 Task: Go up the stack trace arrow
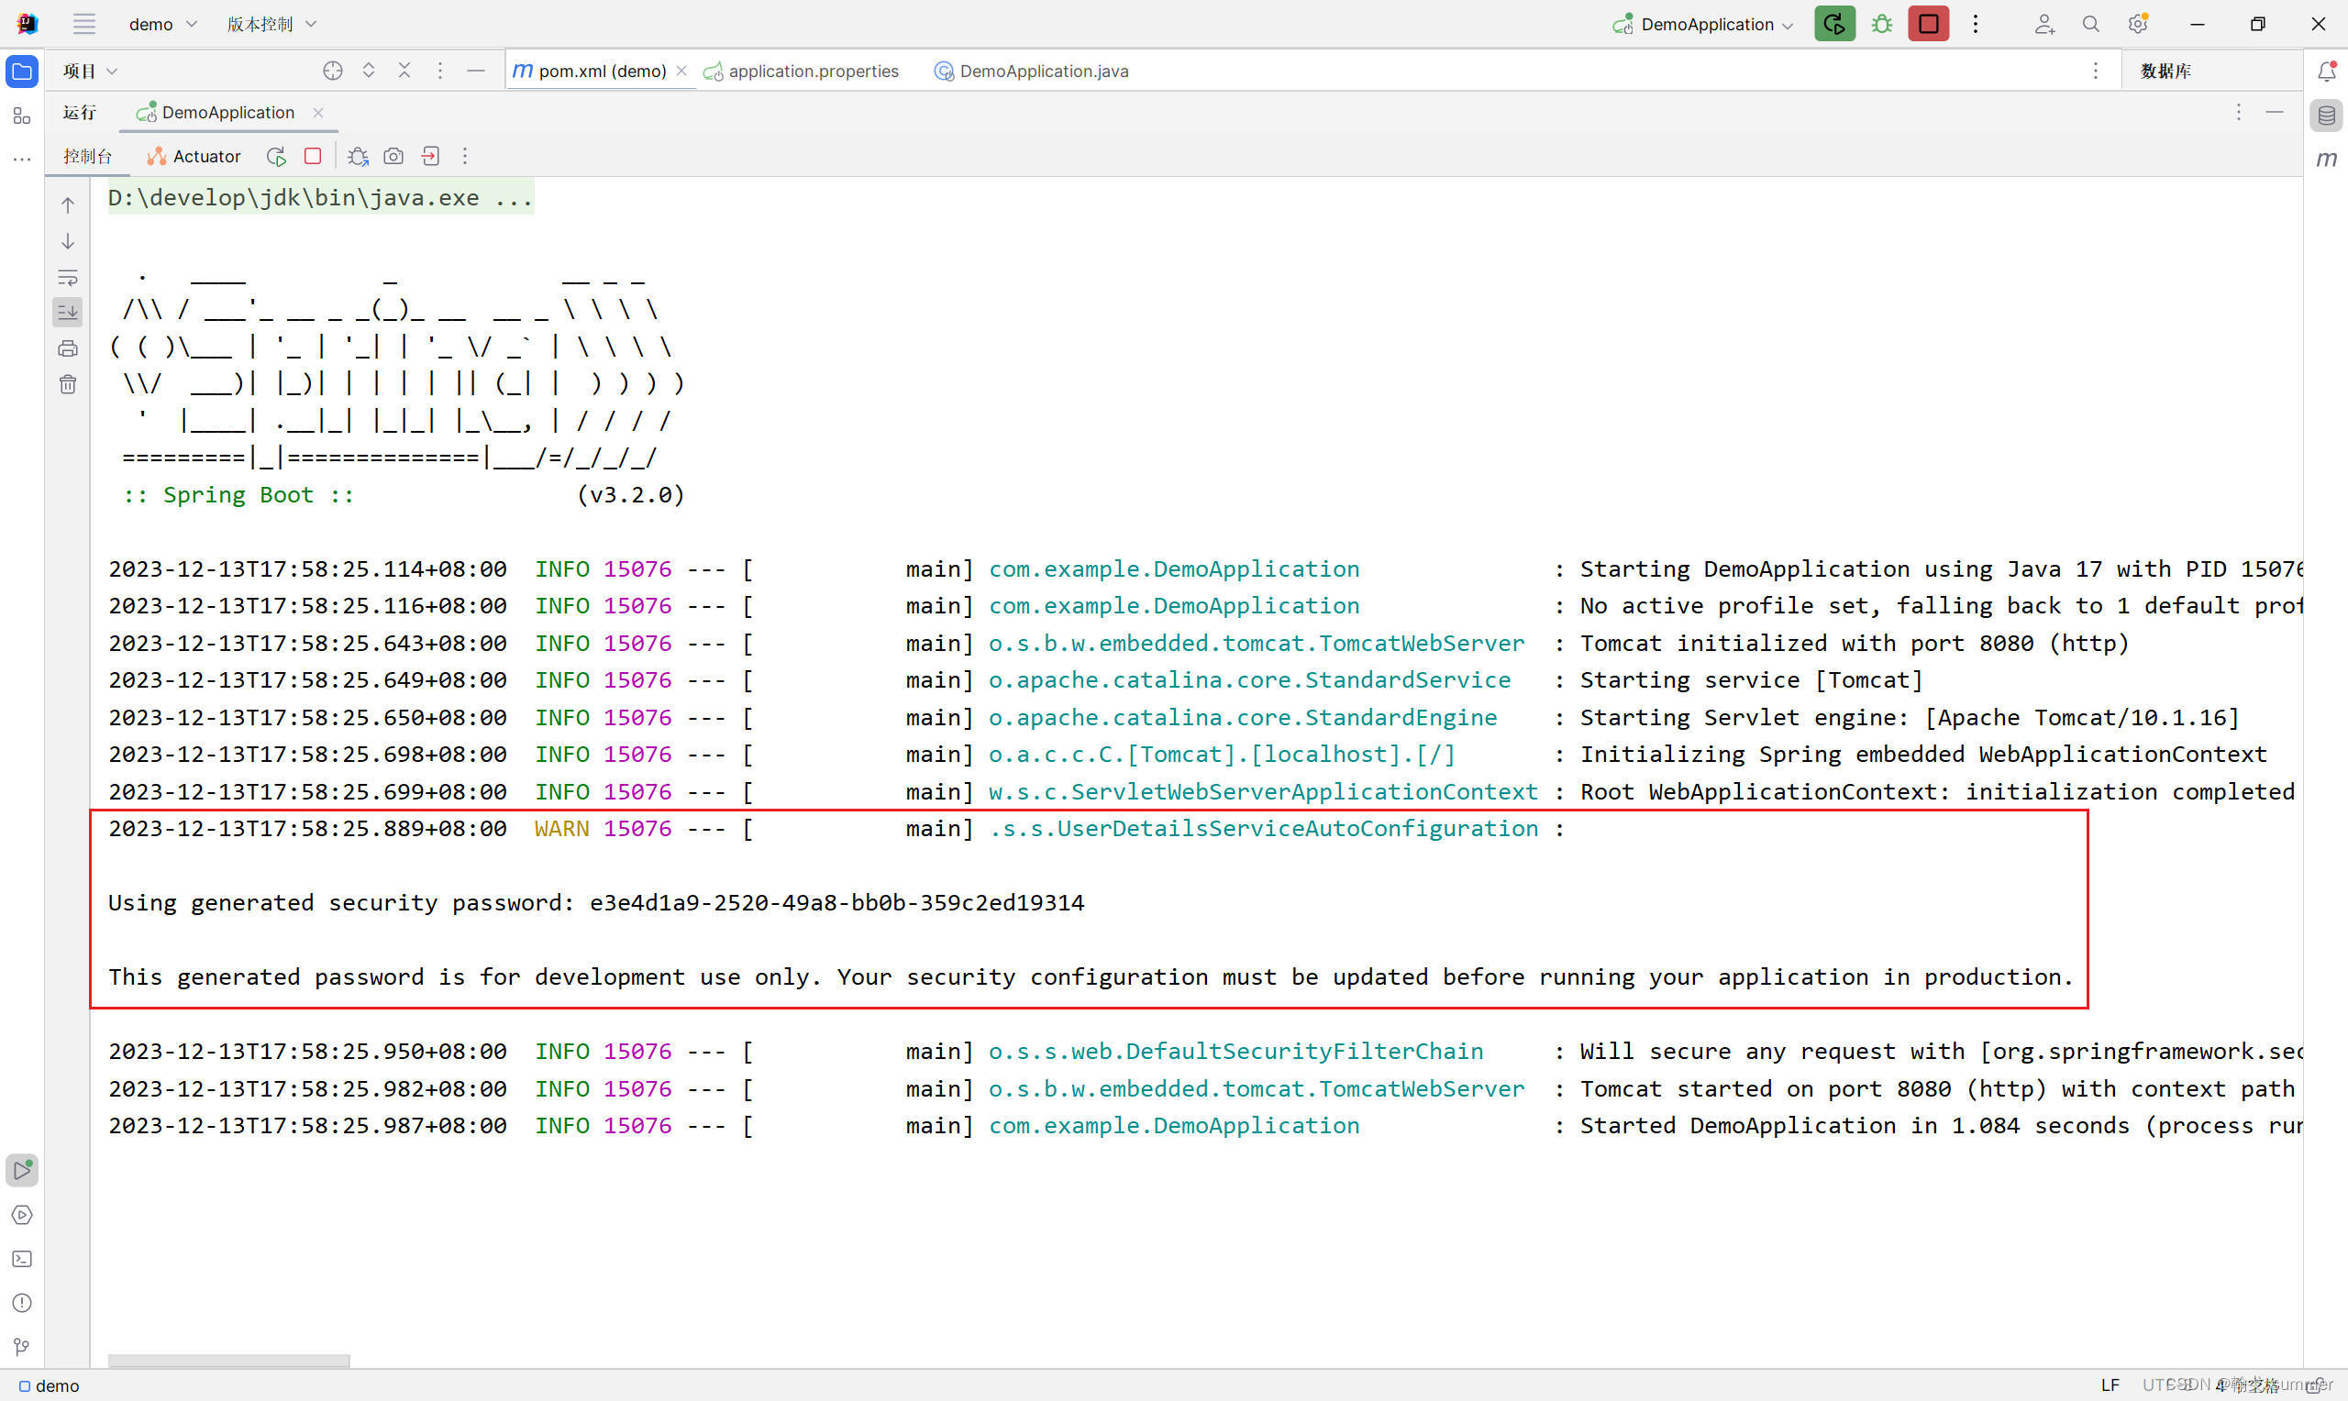(x=68, y=204)
